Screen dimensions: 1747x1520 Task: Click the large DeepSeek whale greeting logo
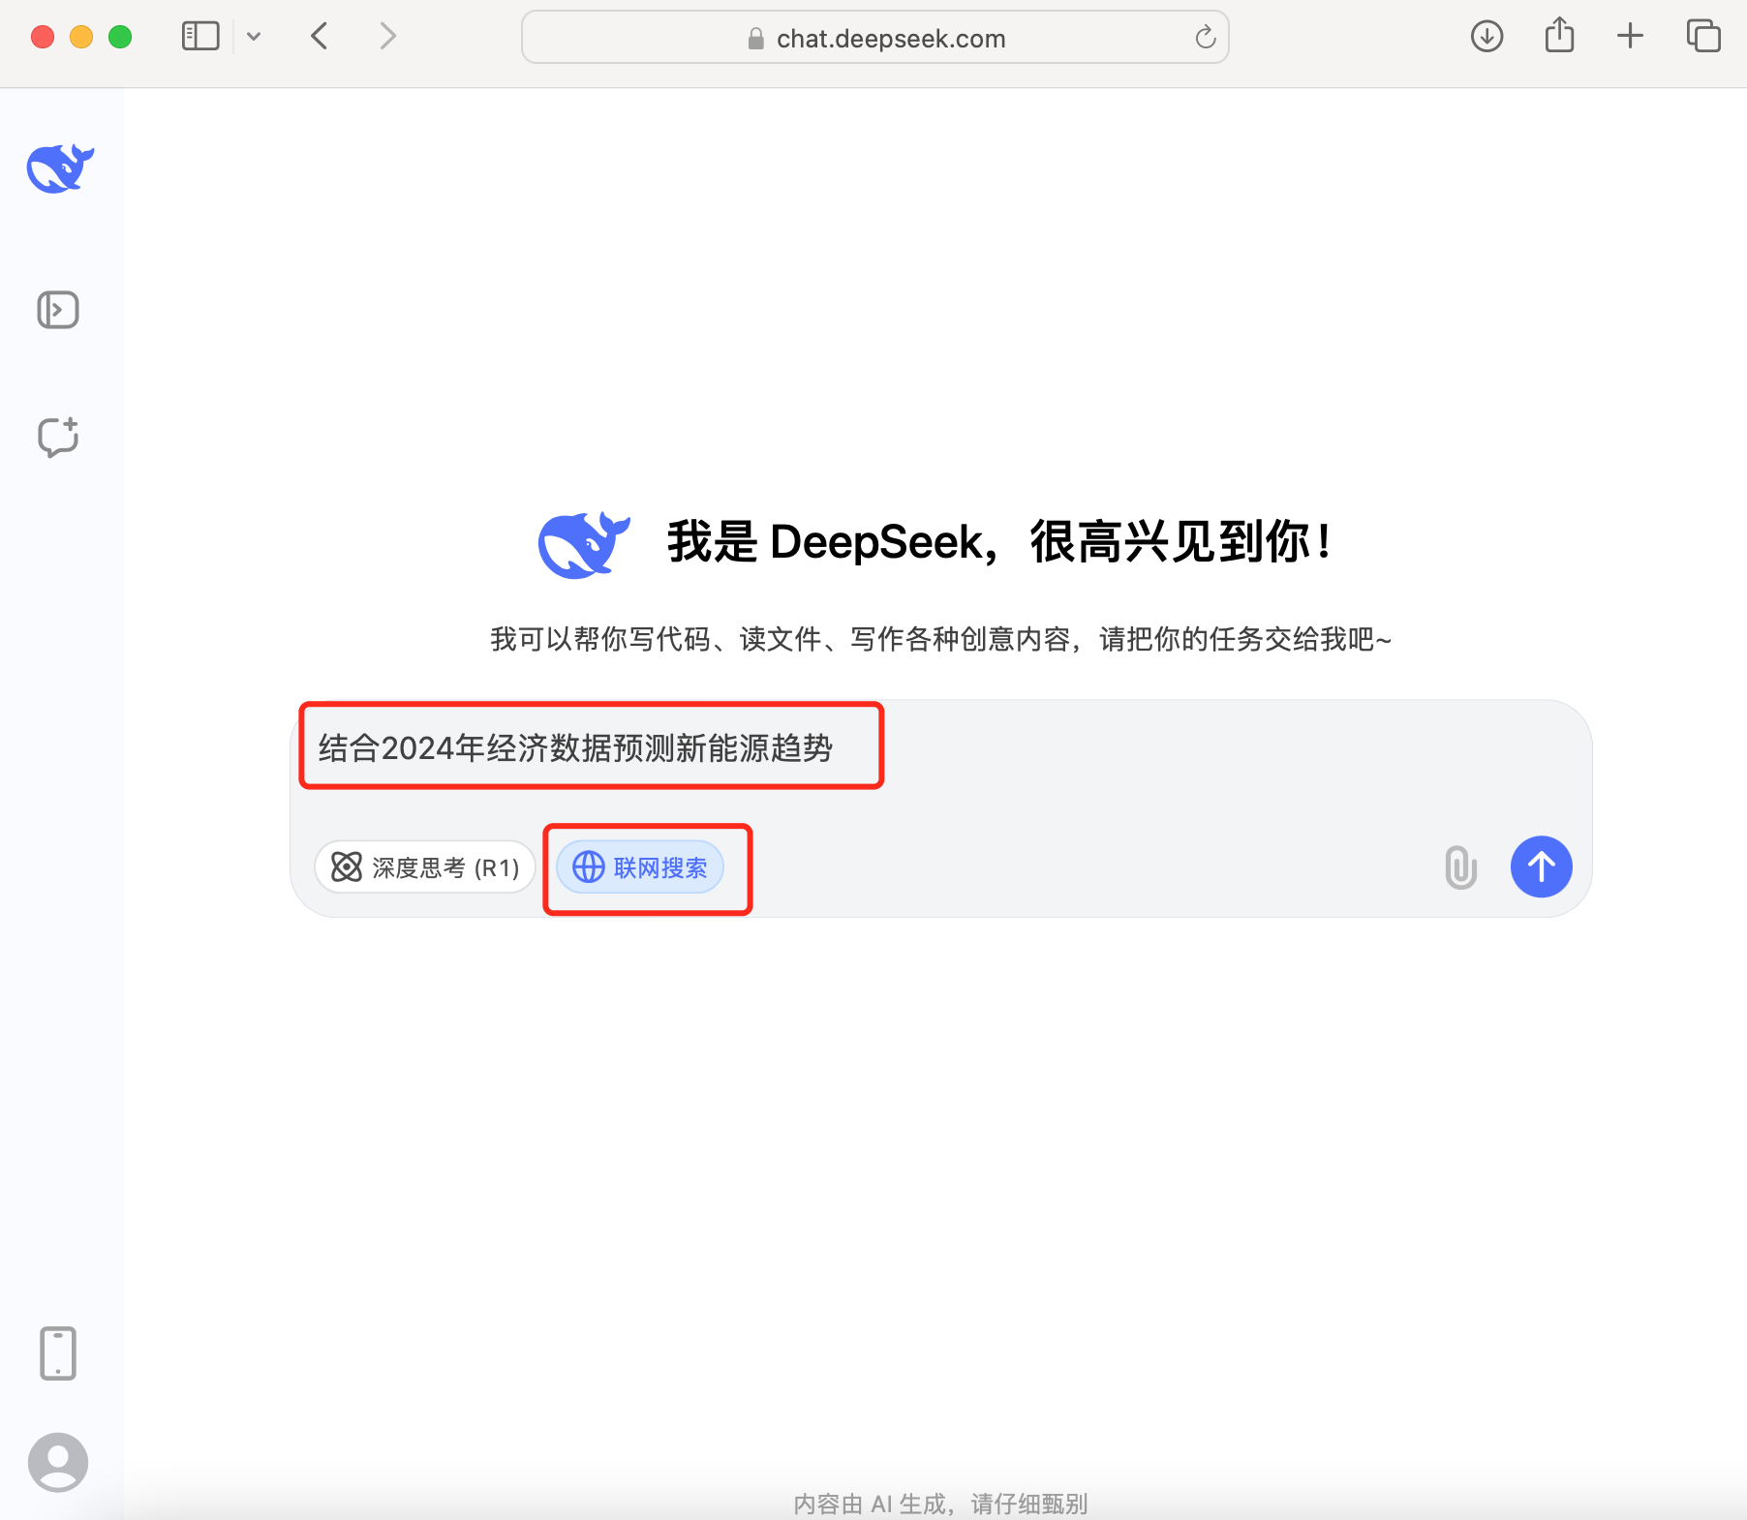coord(584,544)
